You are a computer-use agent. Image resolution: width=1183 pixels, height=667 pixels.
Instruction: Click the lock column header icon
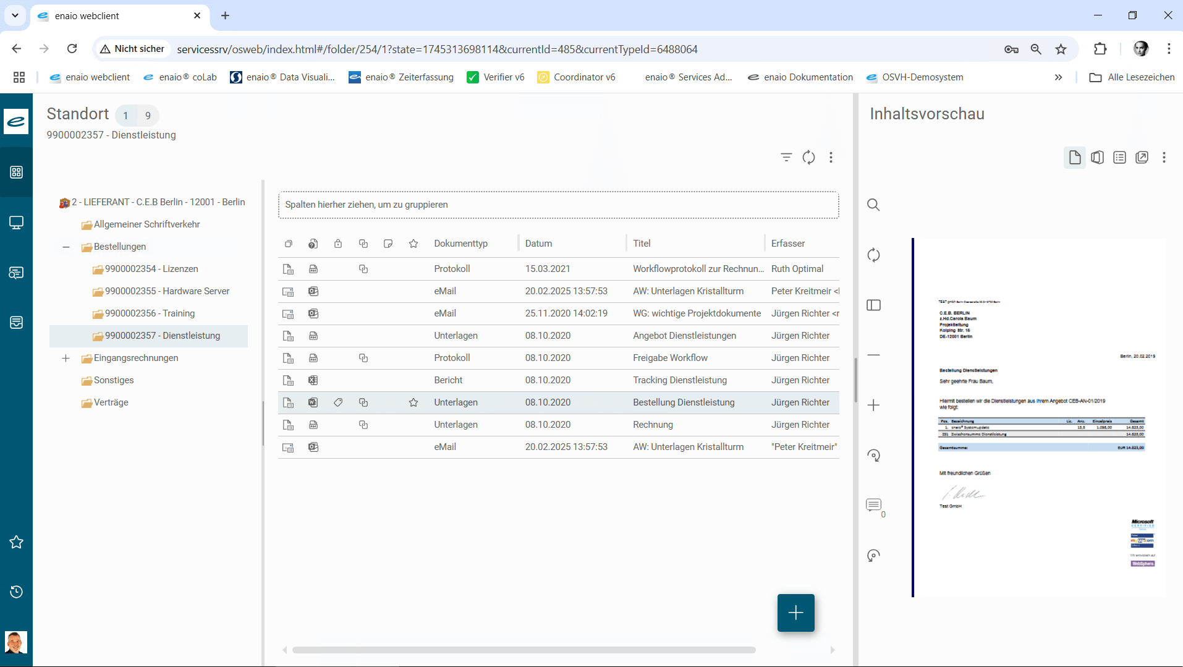coord(338,244)
